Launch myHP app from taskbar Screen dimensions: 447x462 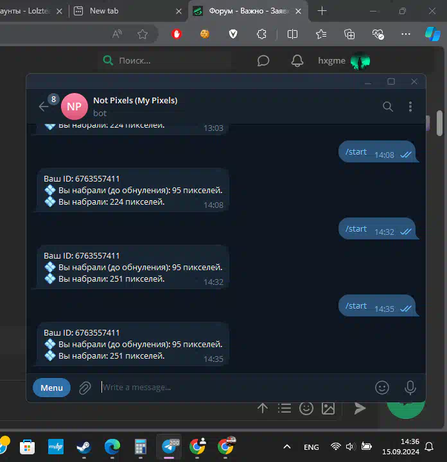coord(56,447)
